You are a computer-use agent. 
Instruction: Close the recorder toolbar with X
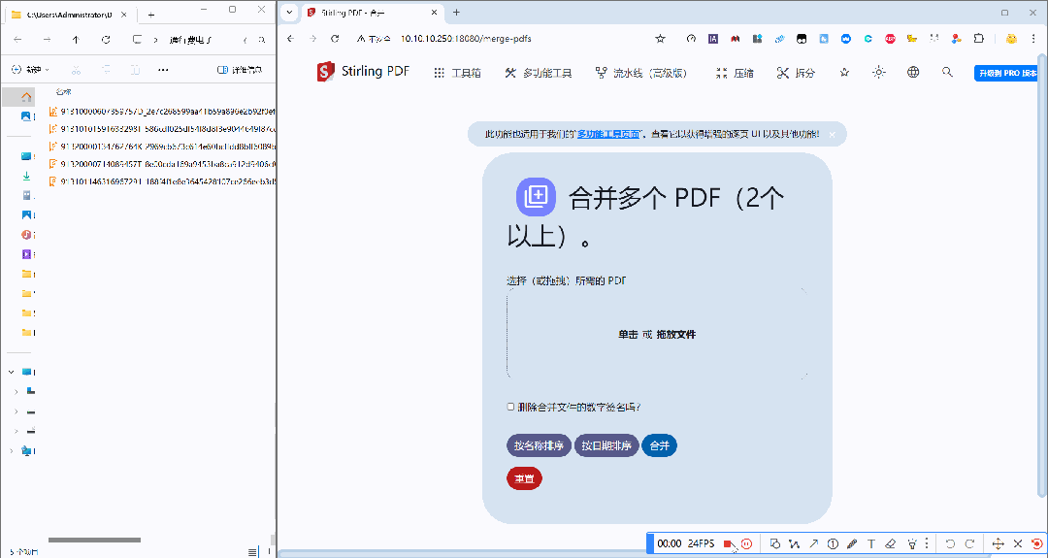click(x=1018, y=544)
